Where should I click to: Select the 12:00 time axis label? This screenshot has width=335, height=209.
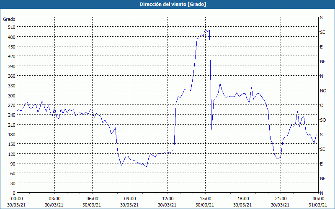click(168, 199)
